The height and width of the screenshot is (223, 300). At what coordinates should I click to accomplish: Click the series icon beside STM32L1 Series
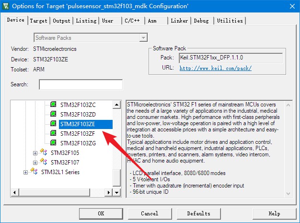[x=34, y=171]
